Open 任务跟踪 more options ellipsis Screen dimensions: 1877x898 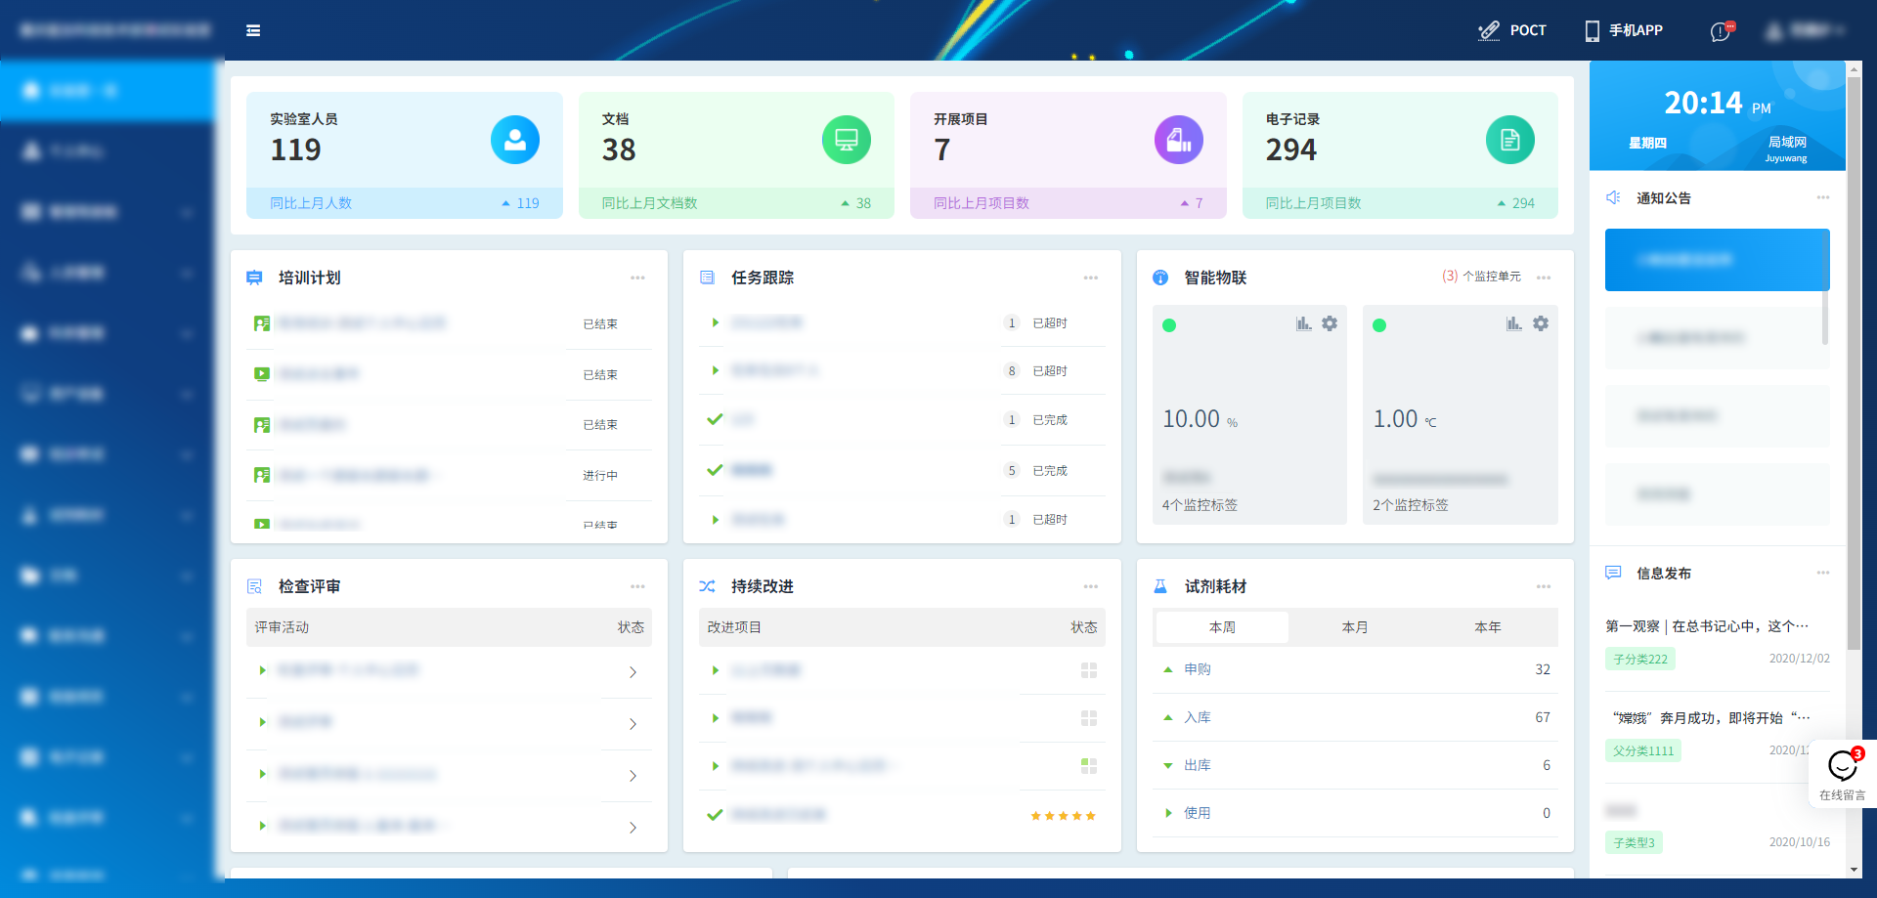pyautogui.click(x=1090, y=278)
